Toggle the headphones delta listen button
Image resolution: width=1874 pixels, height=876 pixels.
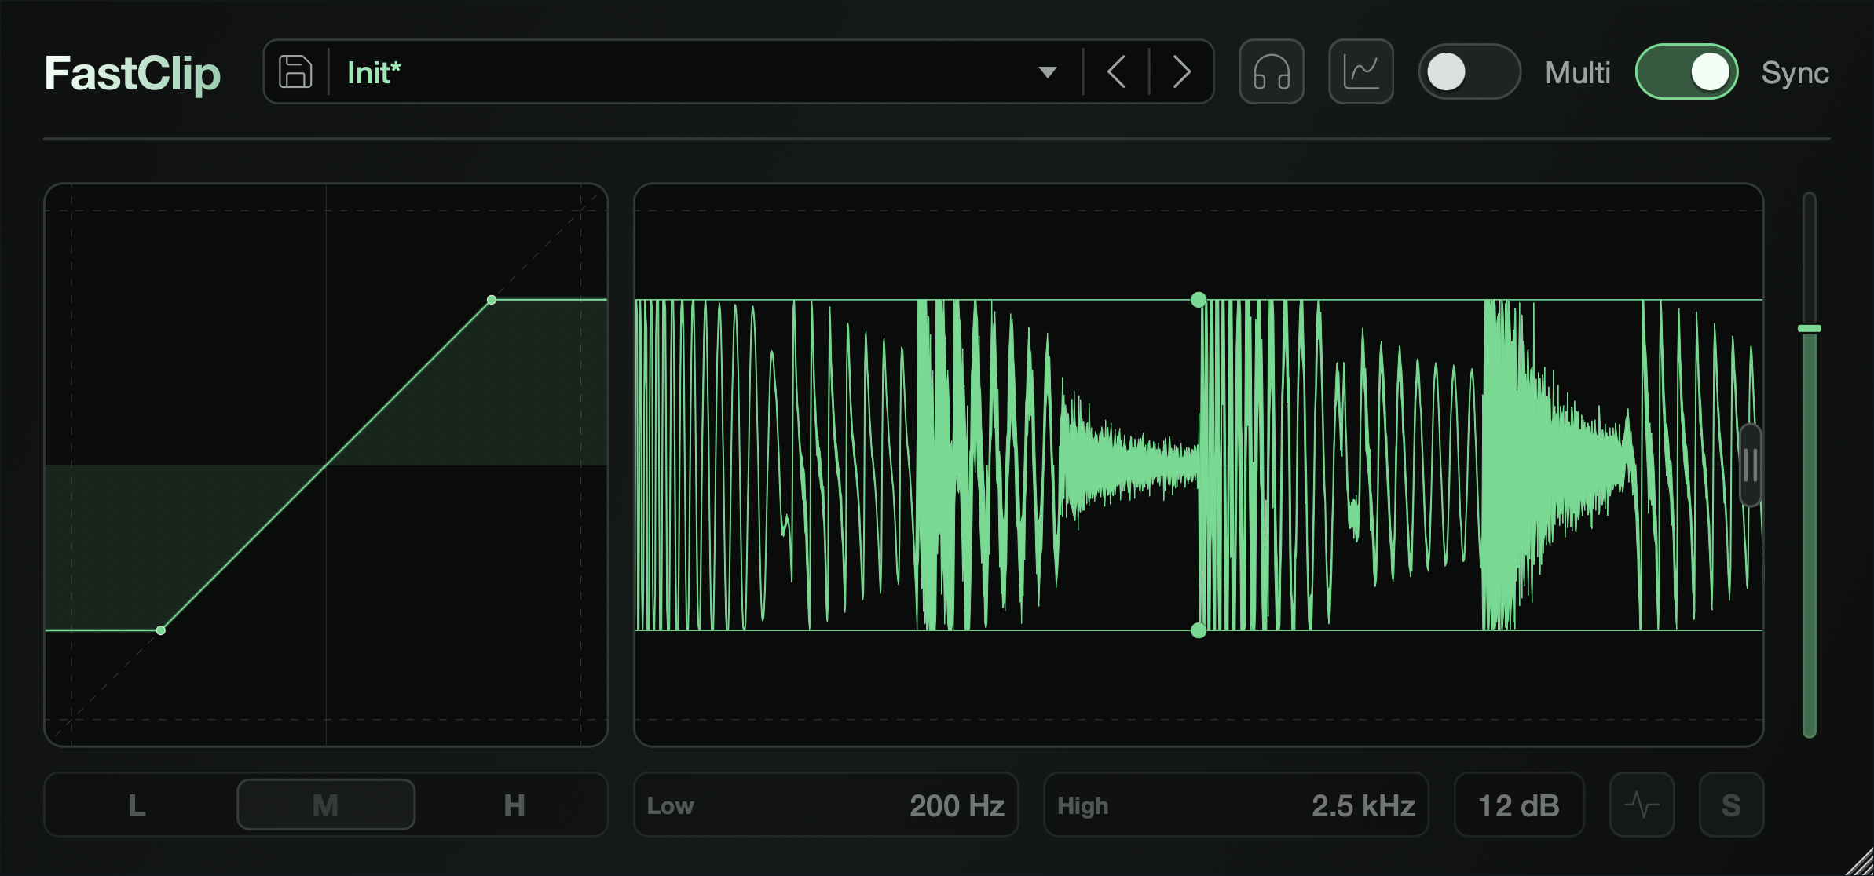1272,72
